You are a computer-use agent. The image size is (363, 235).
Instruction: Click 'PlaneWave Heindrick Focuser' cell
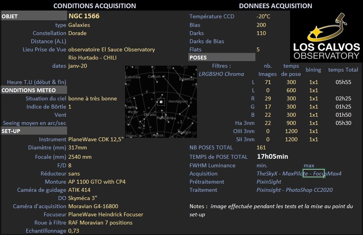[x=106, y=214]
